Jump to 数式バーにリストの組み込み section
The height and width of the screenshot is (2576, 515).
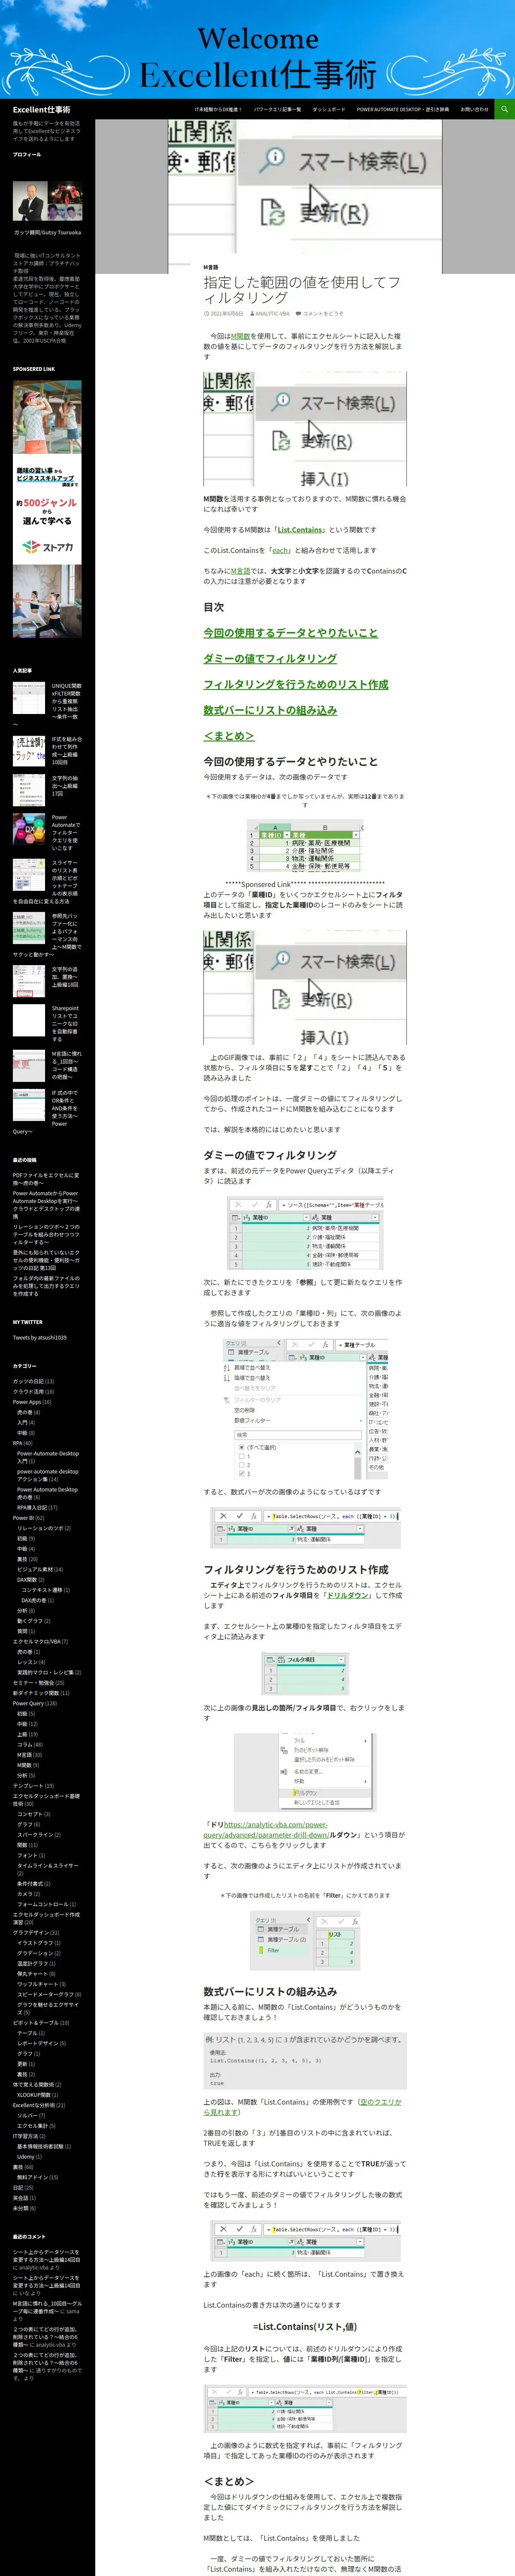(270, 711)
